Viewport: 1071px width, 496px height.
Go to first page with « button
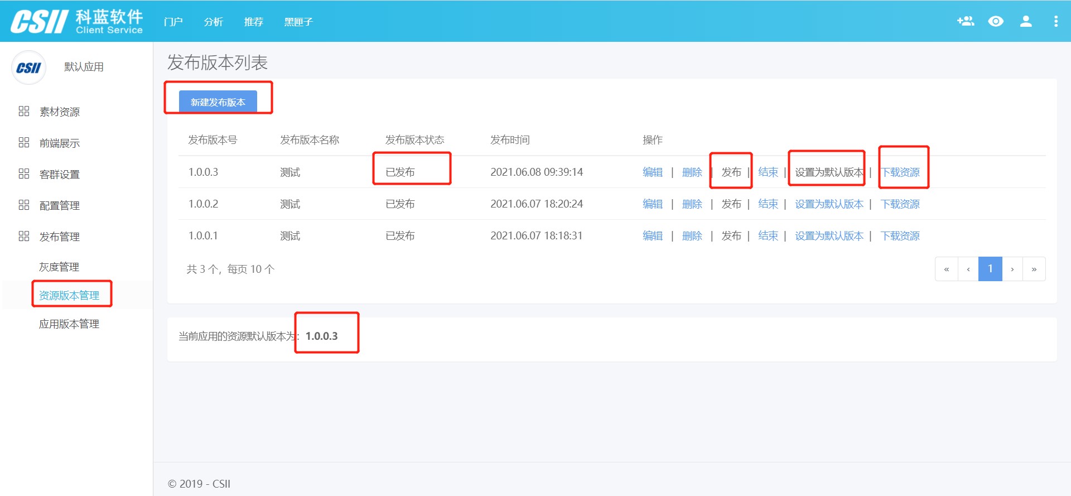tap(947, 269)
